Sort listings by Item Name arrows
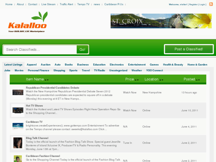The height and width of the screenshot is (162, 216). click(x=47, y=80)
